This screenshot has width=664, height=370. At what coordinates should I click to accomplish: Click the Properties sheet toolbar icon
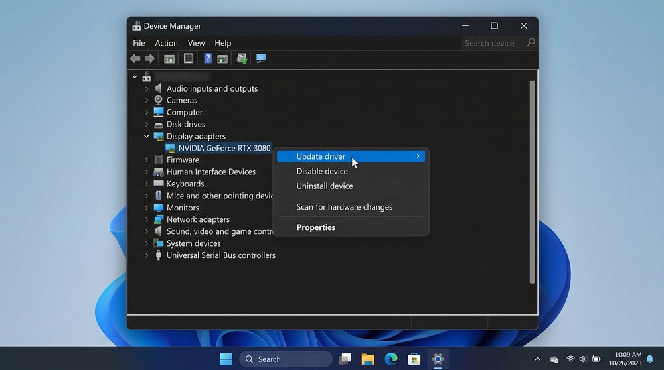pos(189,58)
